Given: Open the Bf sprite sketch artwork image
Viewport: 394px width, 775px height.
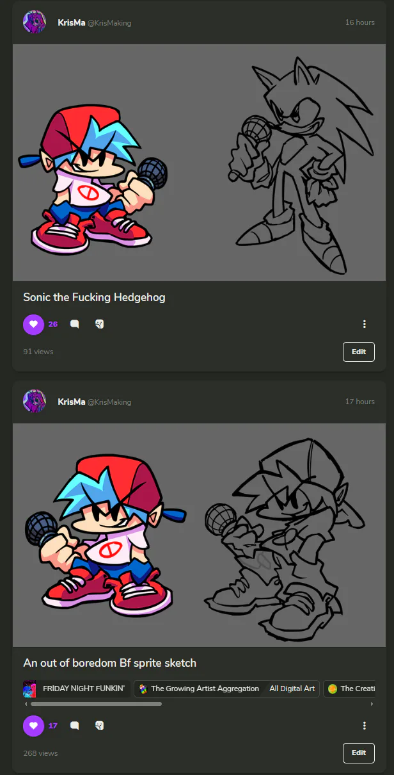Looking at the screenshot, I should pos(198,535).
